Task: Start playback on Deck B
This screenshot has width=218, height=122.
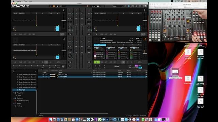Action: (97, 34)
